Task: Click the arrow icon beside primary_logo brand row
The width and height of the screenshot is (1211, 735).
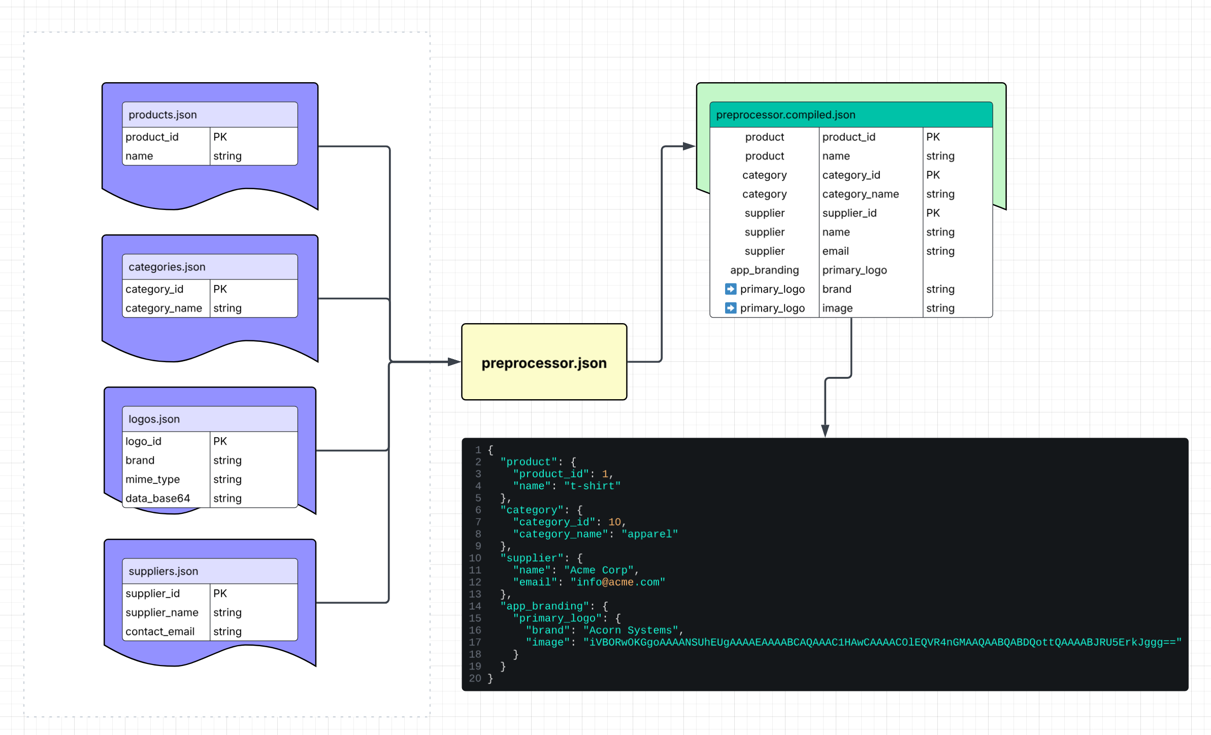Action: tap(730, 289)
